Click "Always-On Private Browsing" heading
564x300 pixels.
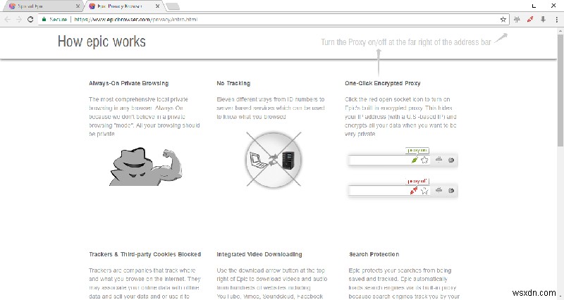[129, 83]
